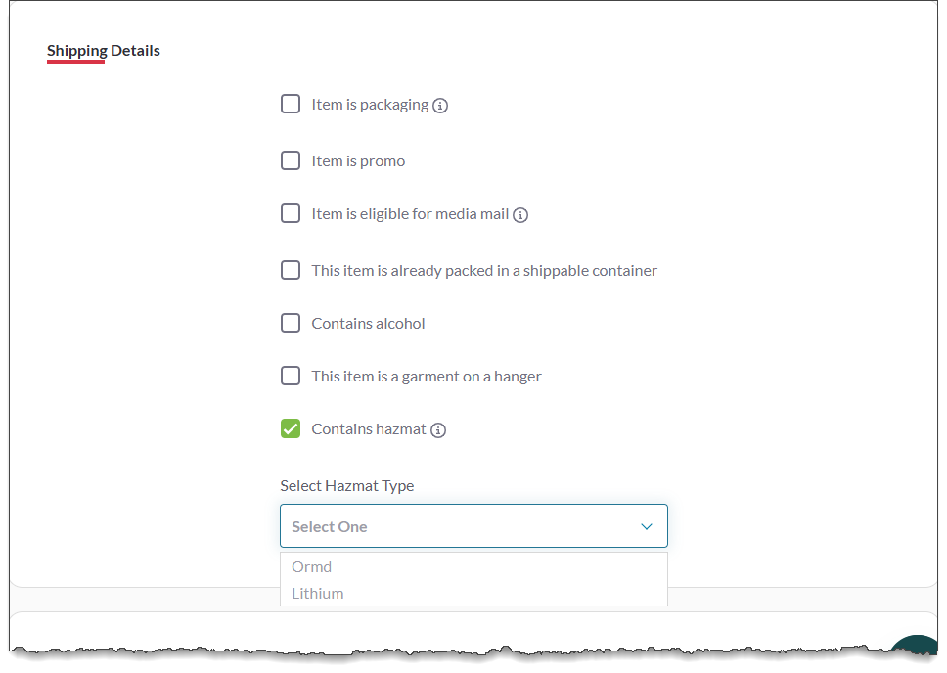This screenshot has height=673, width=947.
Task: Click the Item is promo label text
Action: tap(358, 161)
